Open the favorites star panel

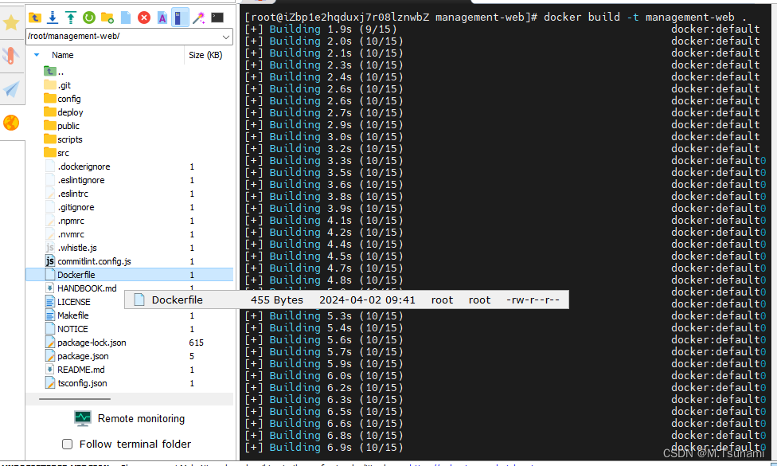pos(11,24)
